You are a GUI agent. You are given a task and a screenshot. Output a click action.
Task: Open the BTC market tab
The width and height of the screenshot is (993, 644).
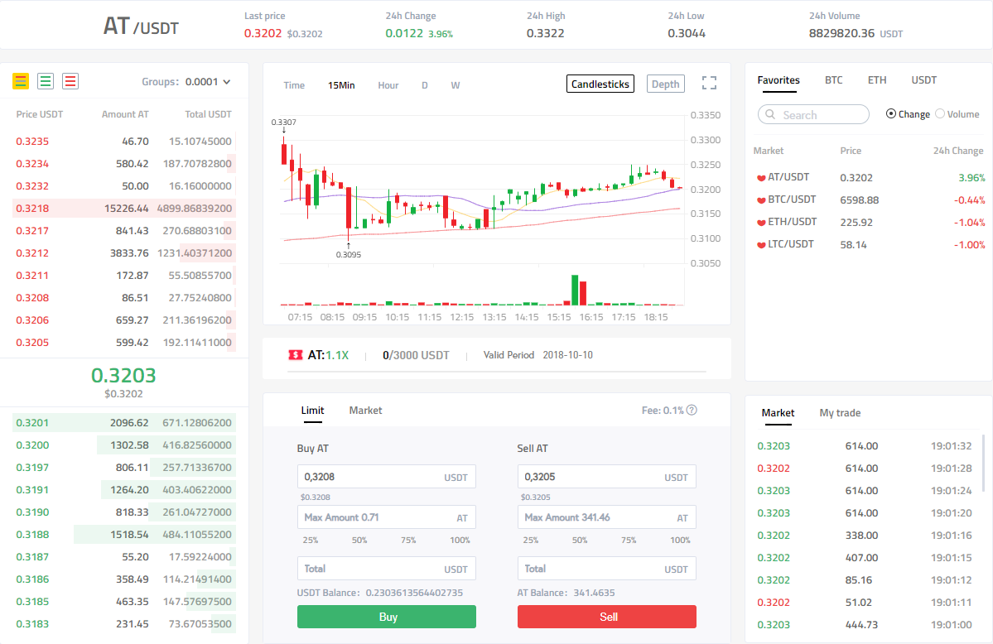tap(833, 80)
